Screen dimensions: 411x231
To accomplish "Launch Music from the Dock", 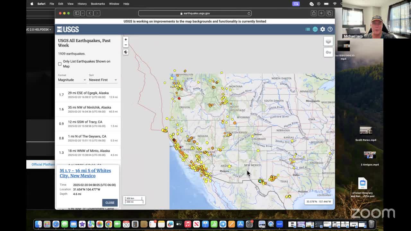I will click(x=188, y=224).
